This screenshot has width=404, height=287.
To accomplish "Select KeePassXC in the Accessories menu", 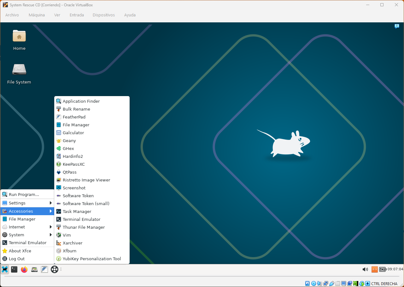I will (x=92, y=164).
